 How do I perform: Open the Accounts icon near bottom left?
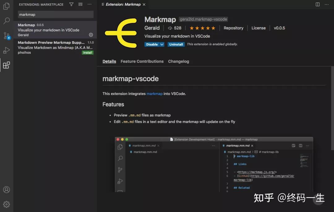pos(6,189)
